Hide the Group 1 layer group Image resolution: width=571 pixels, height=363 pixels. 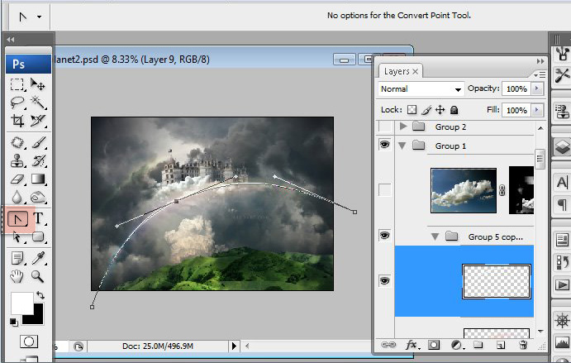tap(384, 145)
